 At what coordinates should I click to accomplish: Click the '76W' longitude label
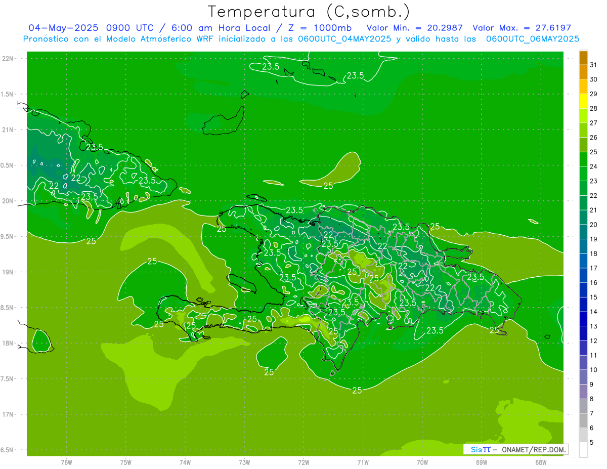click(x=67, y=462)
